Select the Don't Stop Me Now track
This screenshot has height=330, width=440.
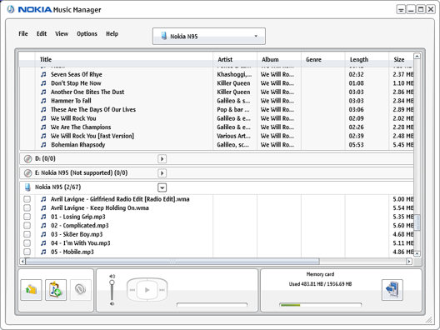point(217,83)
